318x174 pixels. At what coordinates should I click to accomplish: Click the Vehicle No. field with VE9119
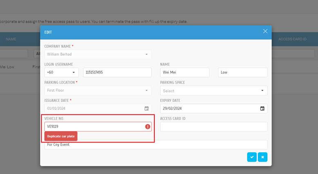[94, 127]
